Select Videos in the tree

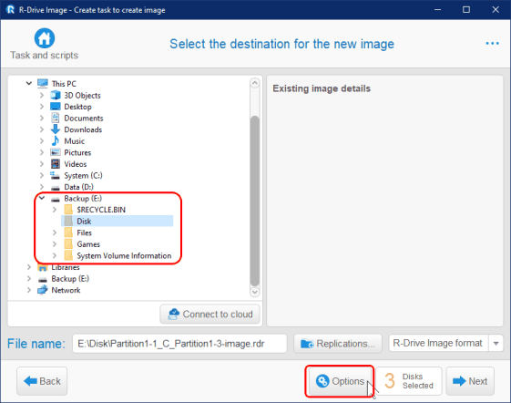coord(76,164)
